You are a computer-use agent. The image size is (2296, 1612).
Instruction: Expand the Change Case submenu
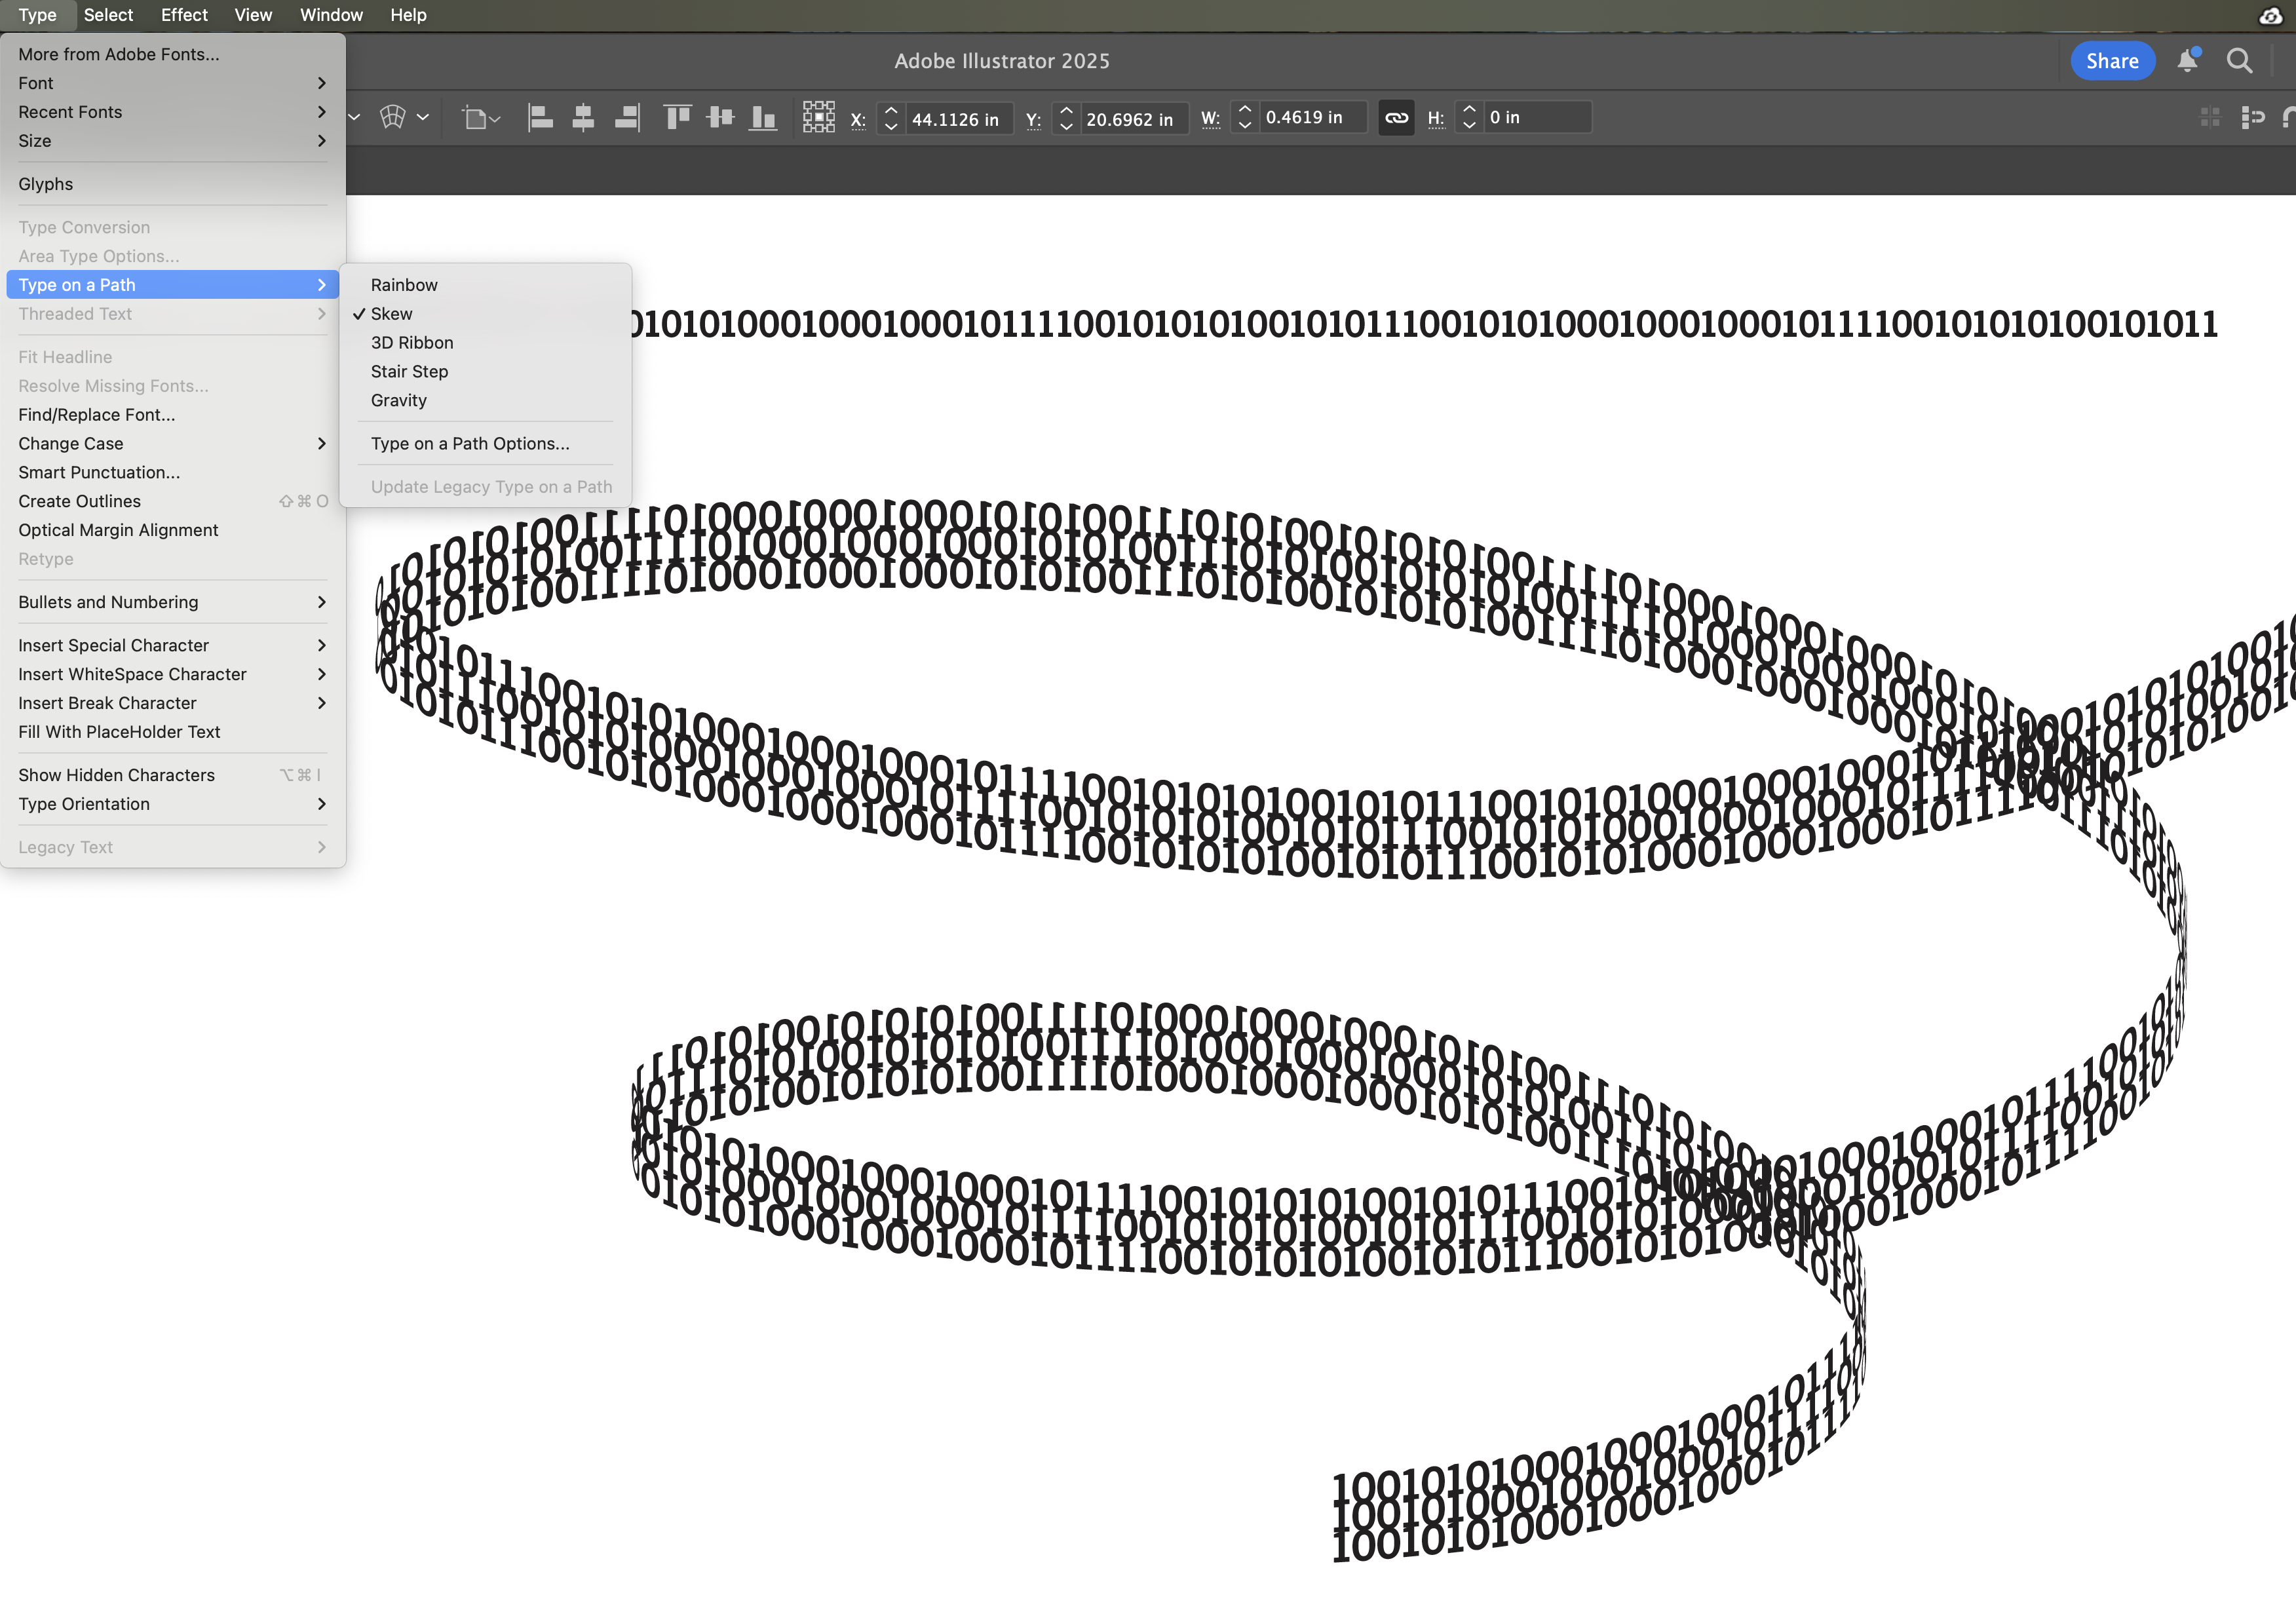[70, 443]
